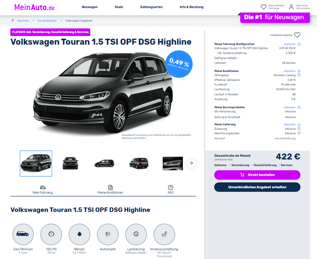Screen dimensions: 317x259
Task: Click anpassen link for Meine Serviceprodukte
Action: coord(289,107)
